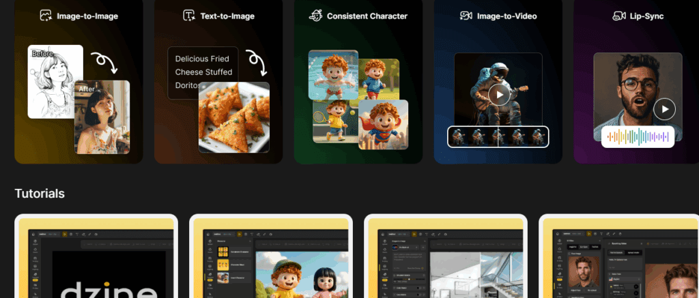The image size is (699, 298).
Task: Click the curly arrow in the Image-to-Image card
Action: coord(106,63)
